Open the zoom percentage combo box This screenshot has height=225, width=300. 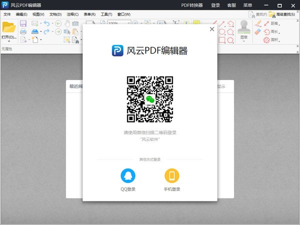coord(118,23)
